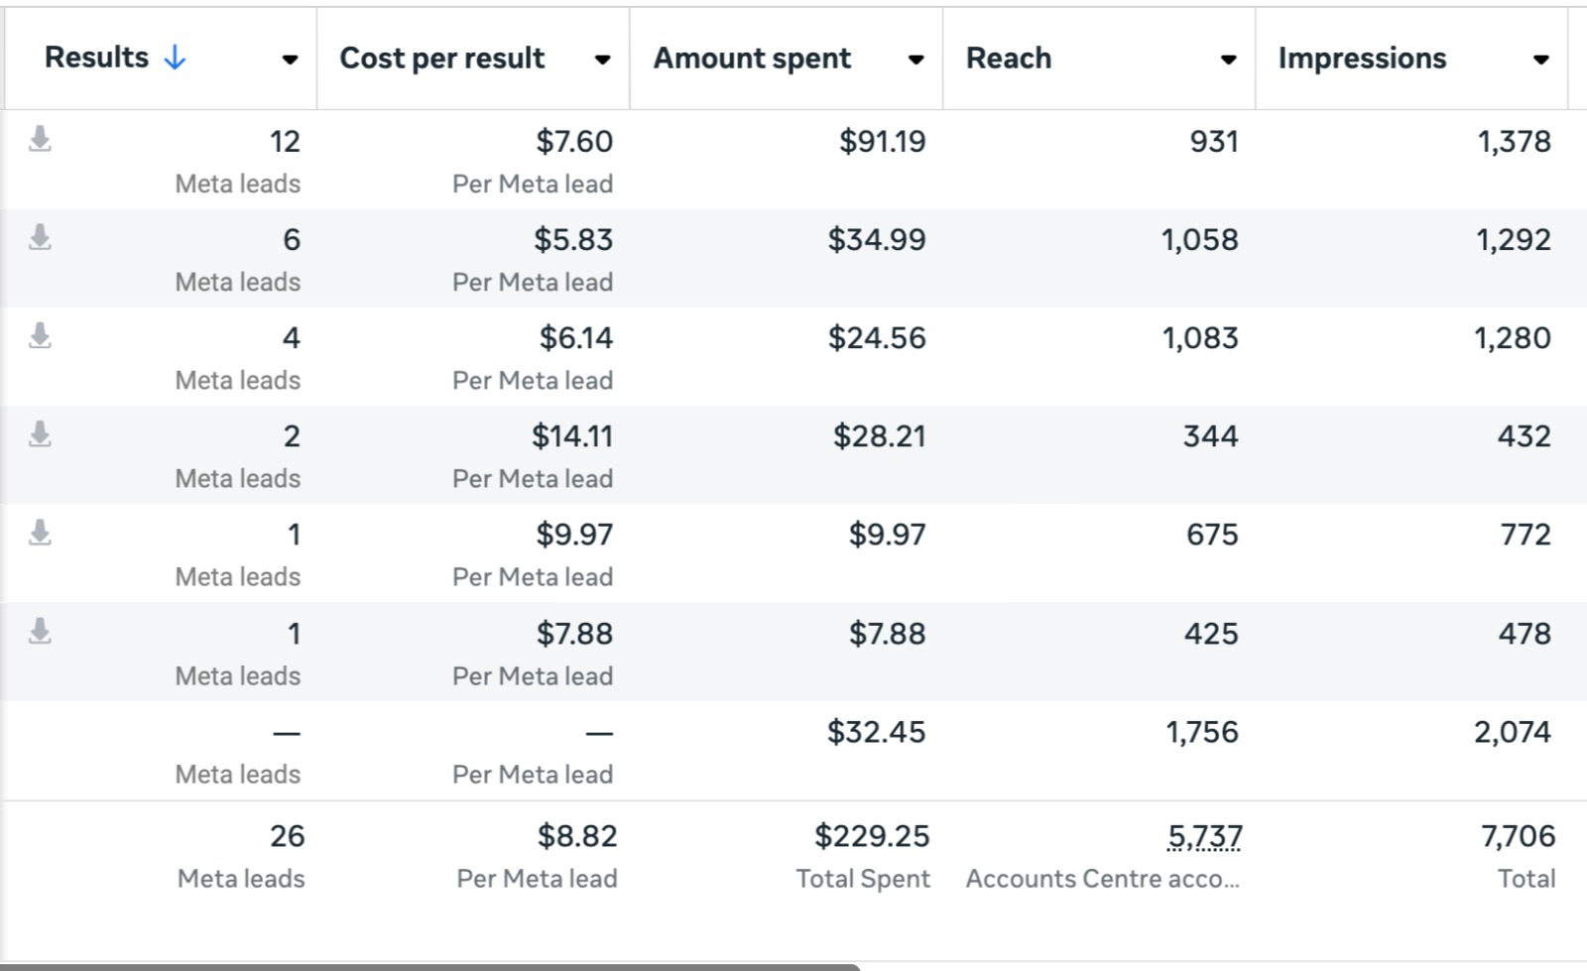Download leads from the $7.88 cost row

tap(40, 632)
